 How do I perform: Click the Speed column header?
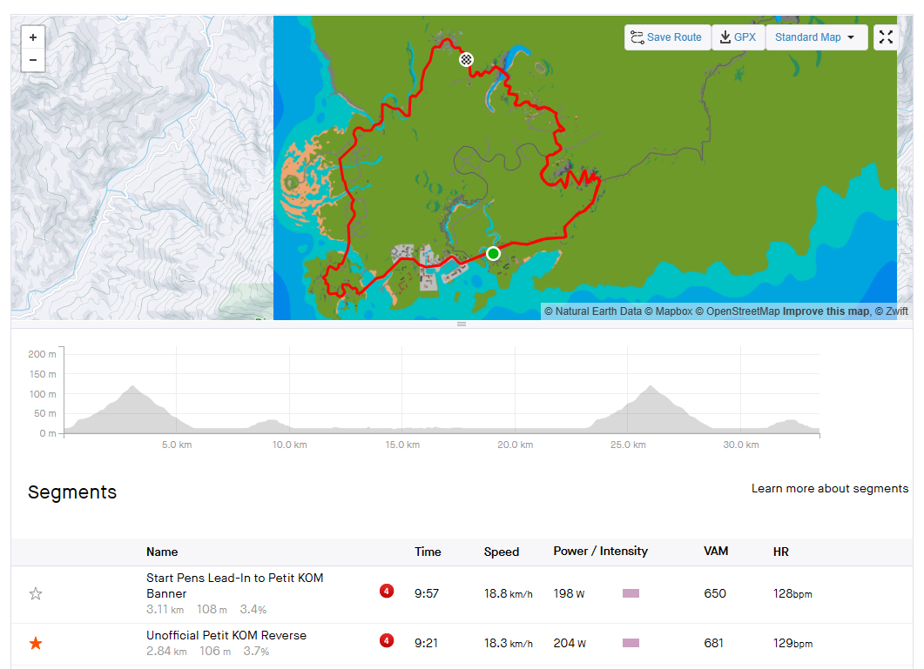click(x=502, y=552)
